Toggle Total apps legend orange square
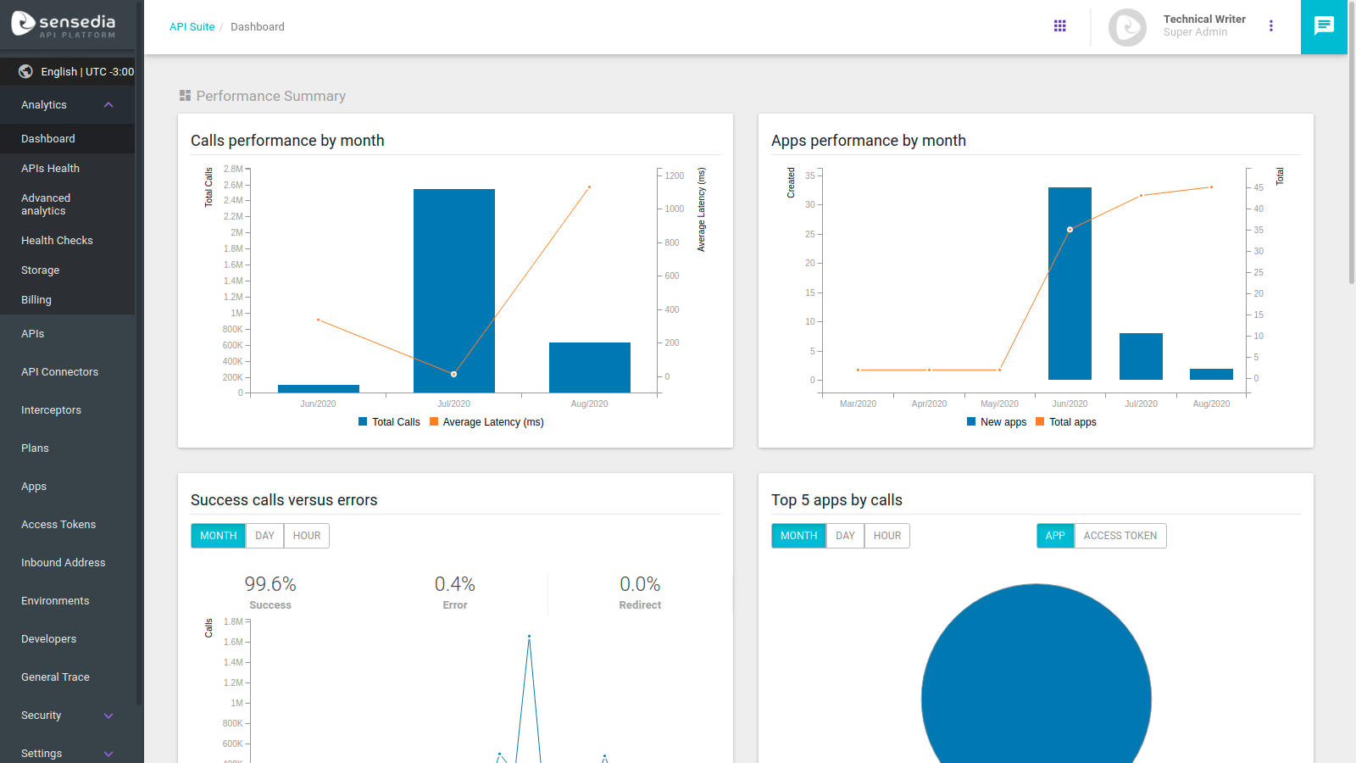The height and width of the screenshot is (763, 1356). [x=1040, y=422]
